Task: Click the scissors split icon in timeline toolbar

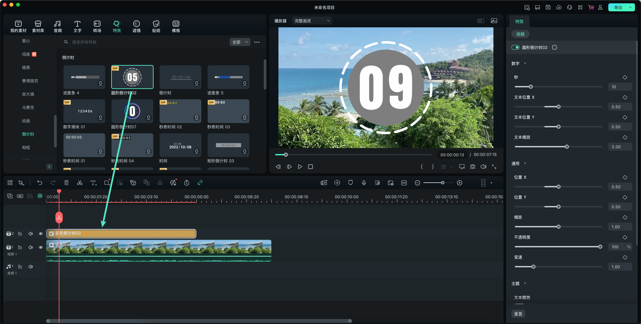Action: coord(80,183)
